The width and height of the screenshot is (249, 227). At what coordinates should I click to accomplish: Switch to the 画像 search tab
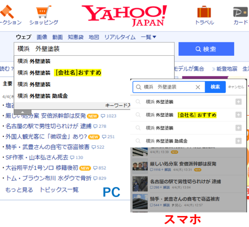42,37
